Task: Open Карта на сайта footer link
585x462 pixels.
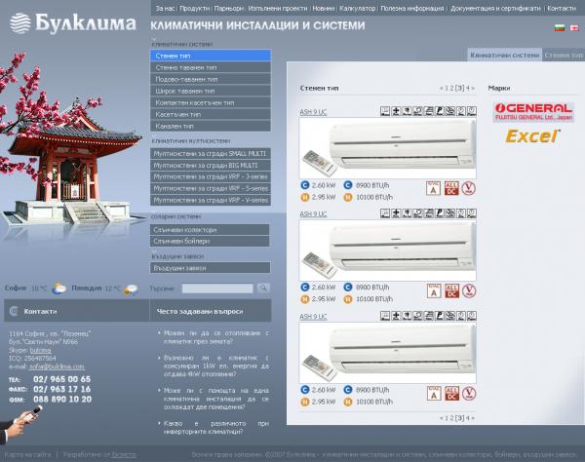Action: [x=27, y=454]
